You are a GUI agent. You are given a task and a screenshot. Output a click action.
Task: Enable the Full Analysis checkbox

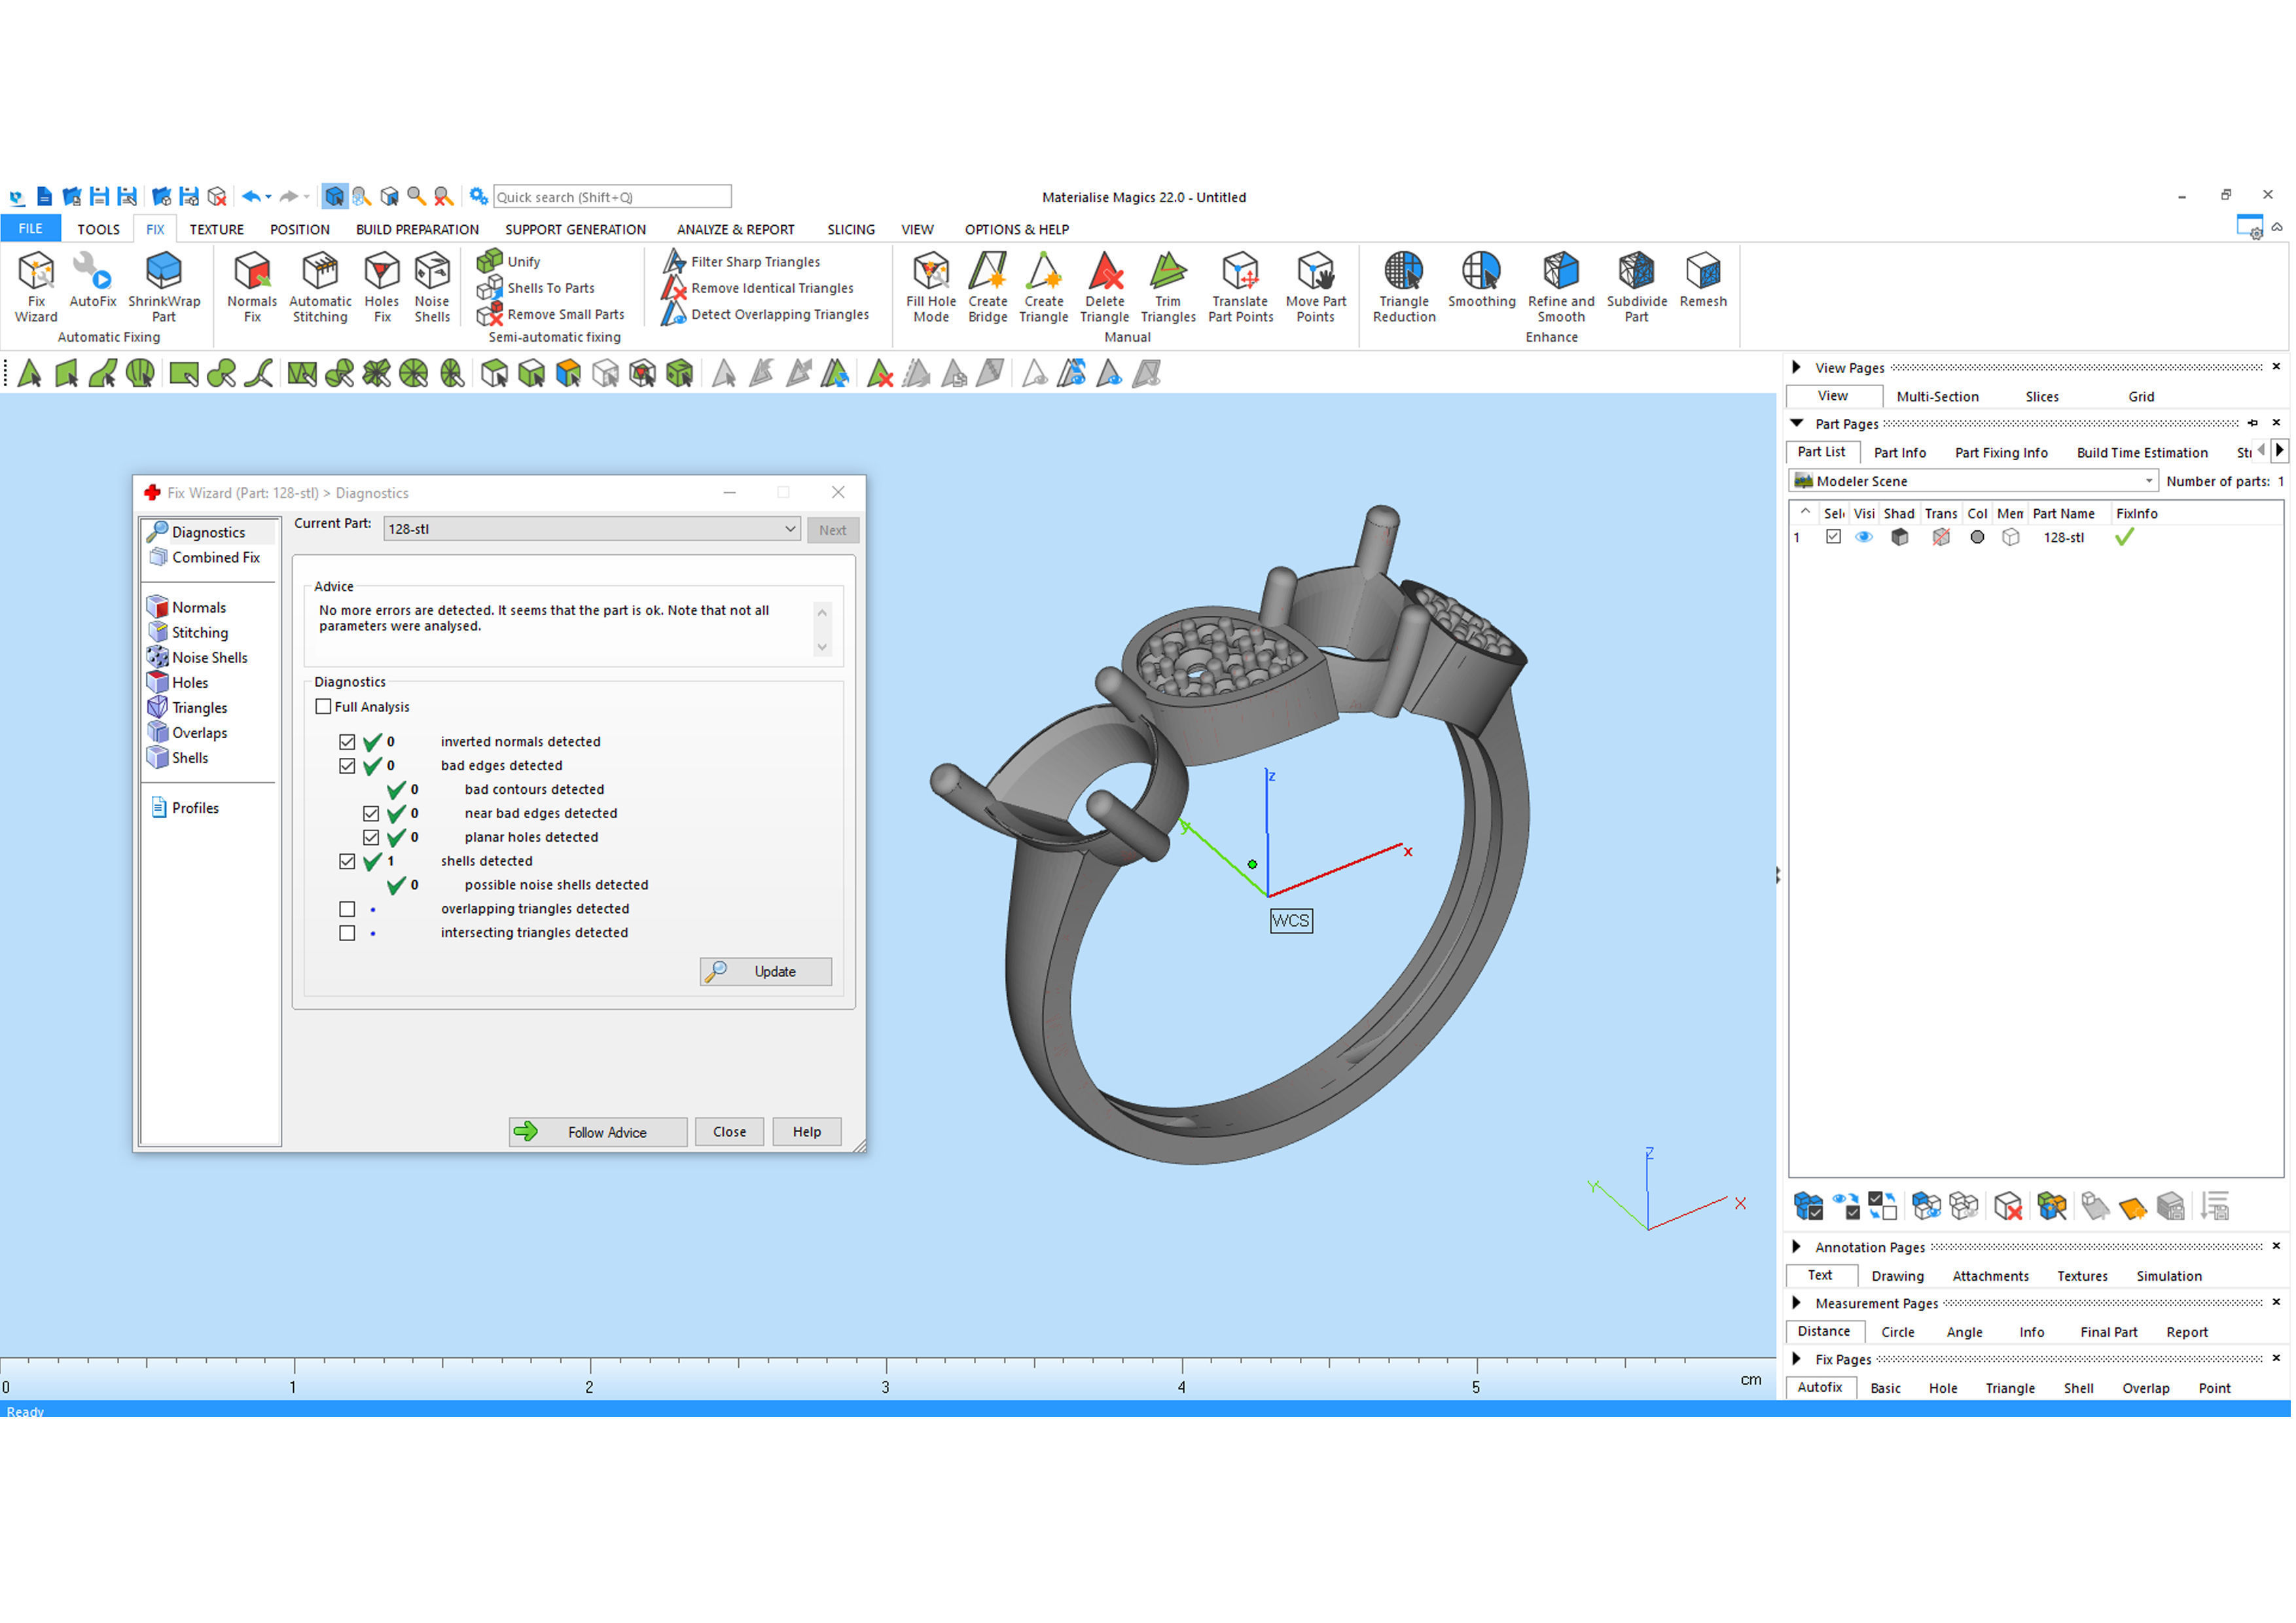324,707
